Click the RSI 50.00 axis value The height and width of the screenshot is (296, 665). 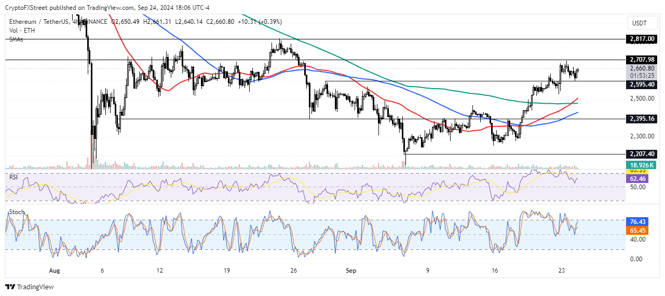pos(638,187)
